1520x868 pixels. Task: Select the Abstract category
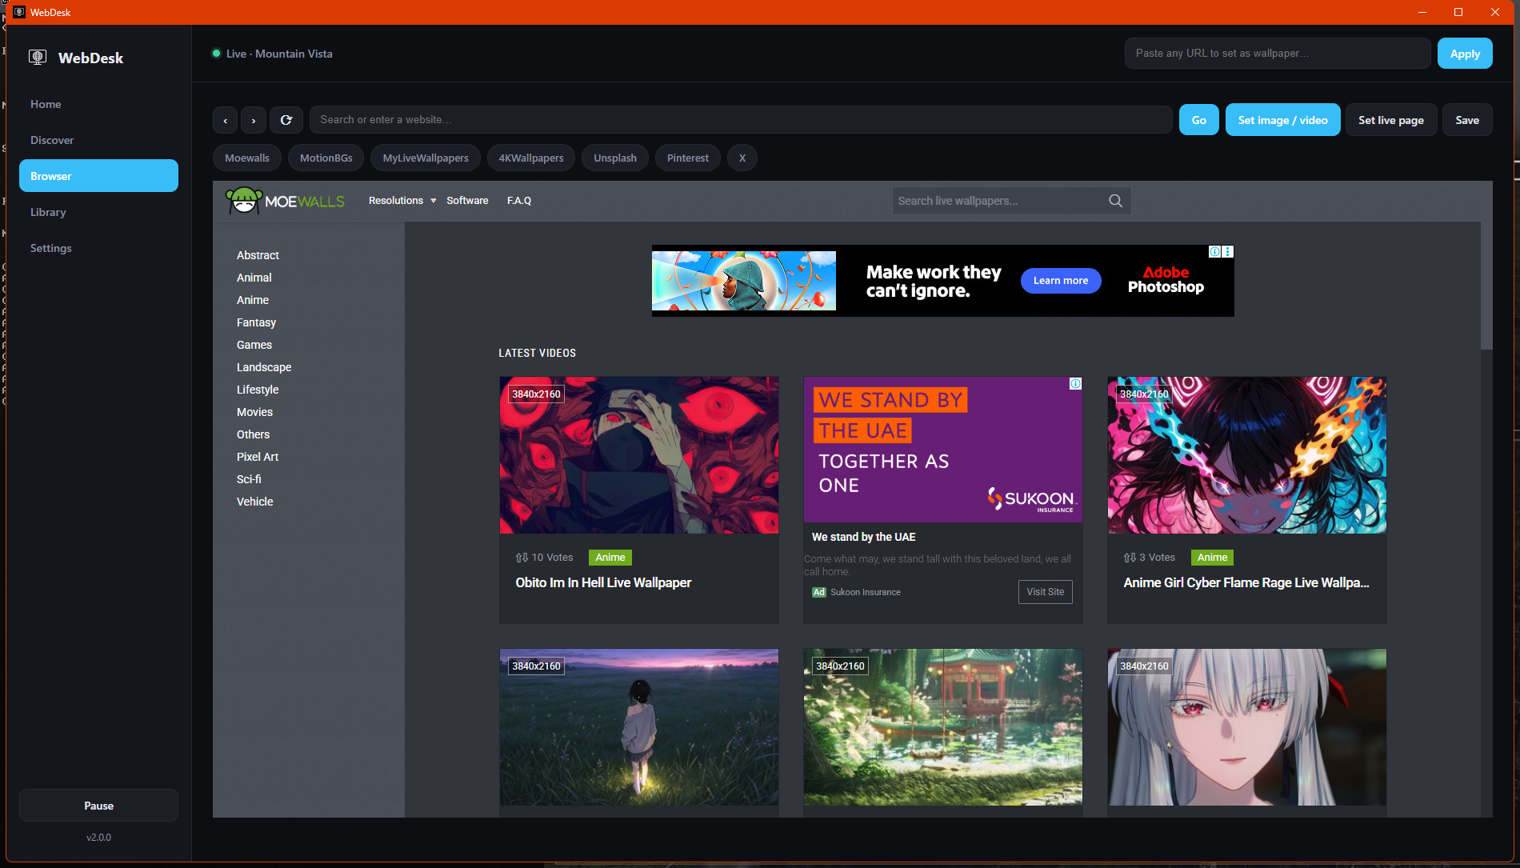pyautogui.click(x=258, y=255)
